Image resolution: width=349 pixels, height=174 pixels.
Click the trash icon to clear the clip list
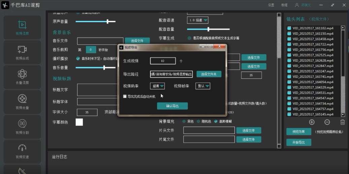pyautogui.click(x=343, y=122)
